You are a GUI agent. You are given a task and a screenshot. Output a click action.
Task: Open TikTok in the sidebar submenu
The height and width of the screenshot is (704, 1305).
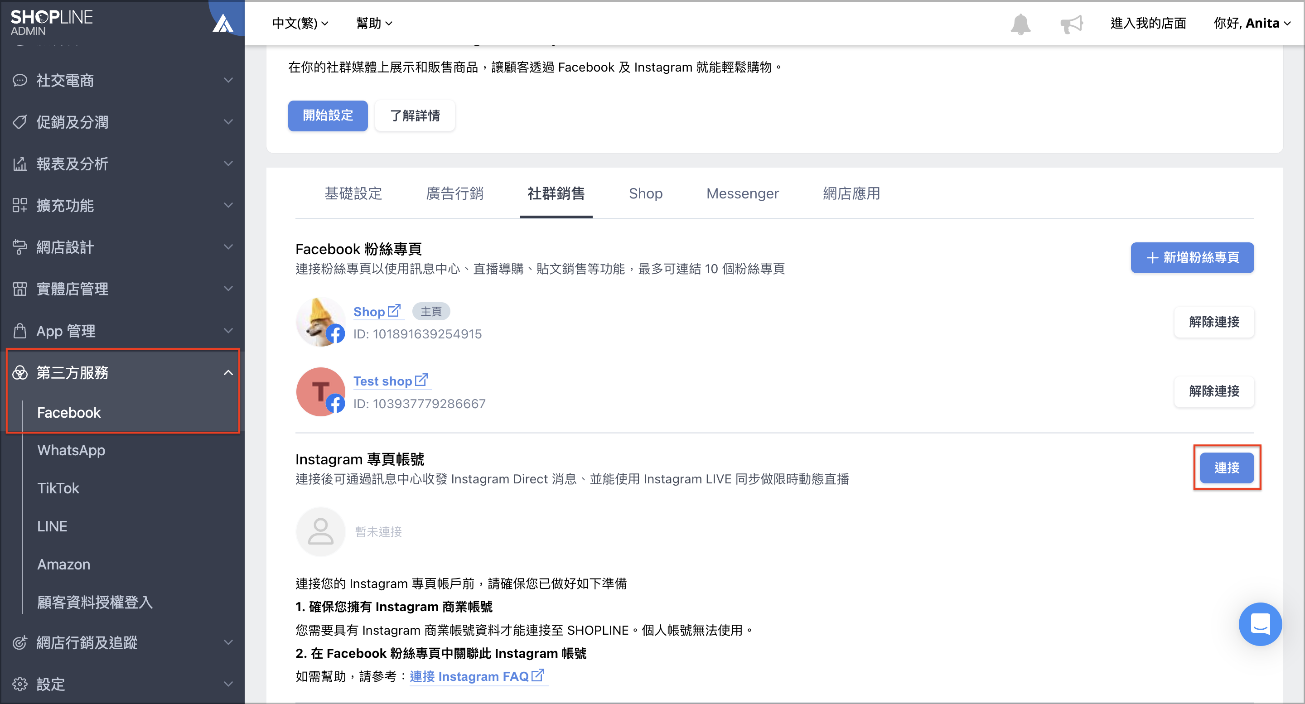tap(58, 488)
